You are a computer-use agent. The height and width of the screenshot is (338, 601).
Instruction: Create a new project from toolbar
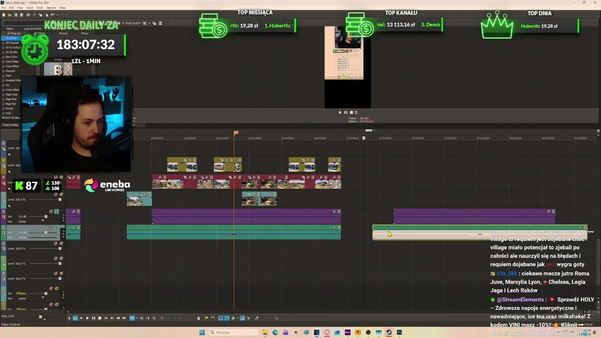coord(4,15)
